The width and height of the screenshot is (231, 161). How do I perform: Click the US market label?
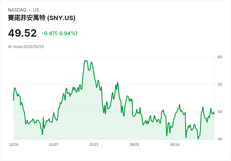pyautogui.click(x=36, y=10)
